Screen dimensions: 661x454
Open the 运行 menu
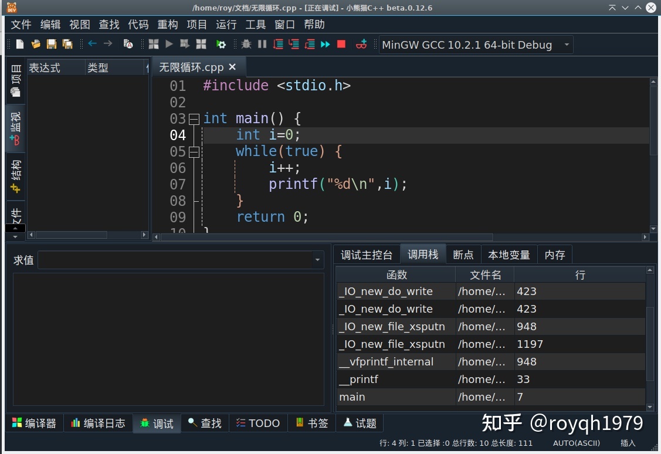click(226, 25)
